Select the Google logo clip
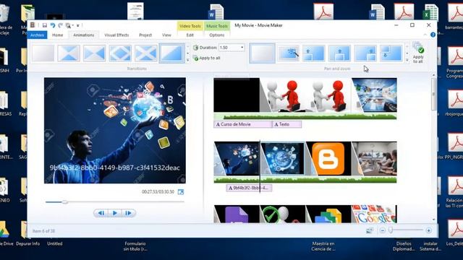The image size is (463, 260). tap(374, 214)
